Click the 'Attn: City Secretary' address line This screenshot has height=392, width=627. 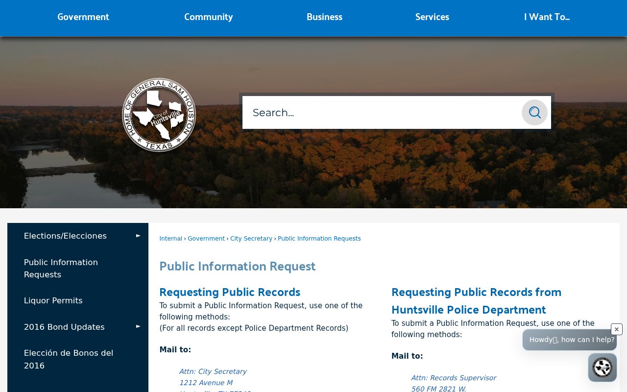tap(213, 371)
